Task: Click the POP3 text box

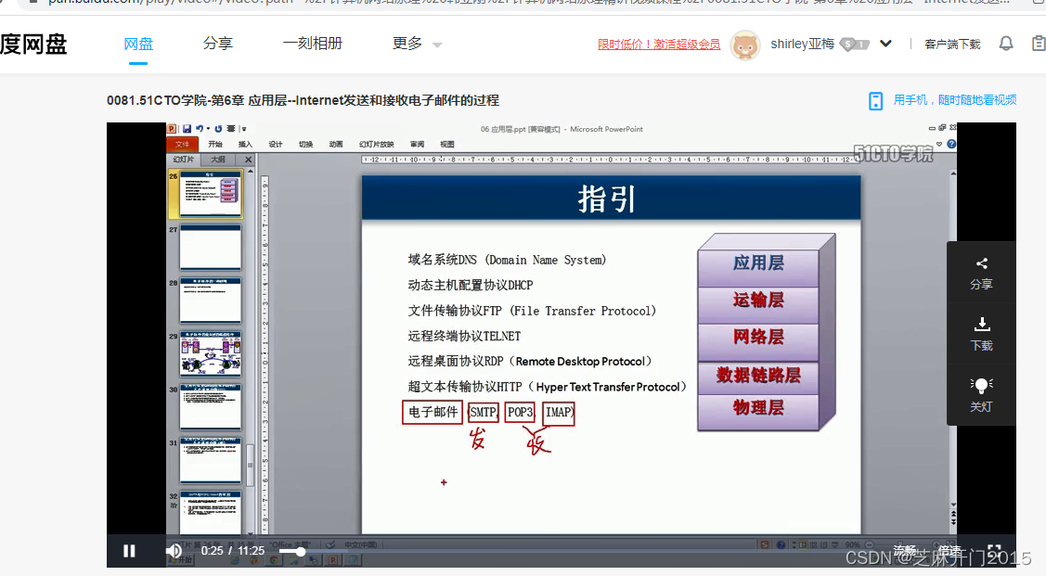Action: [x=521, y=413]
